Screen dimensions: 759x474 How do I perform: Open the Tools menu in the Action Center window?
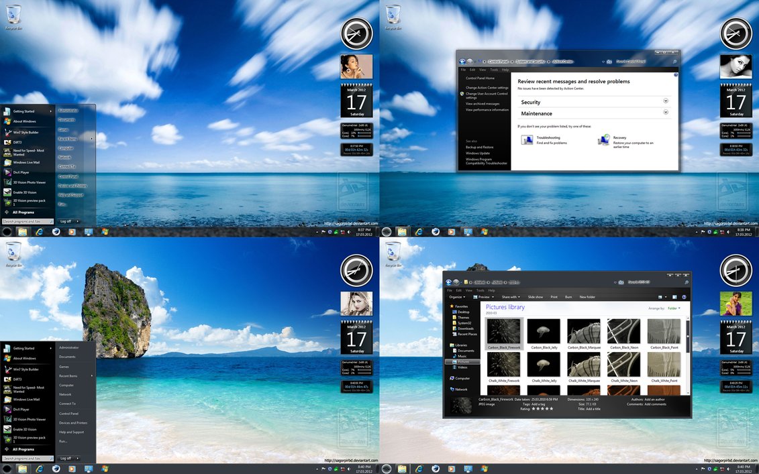pos(494,70)
